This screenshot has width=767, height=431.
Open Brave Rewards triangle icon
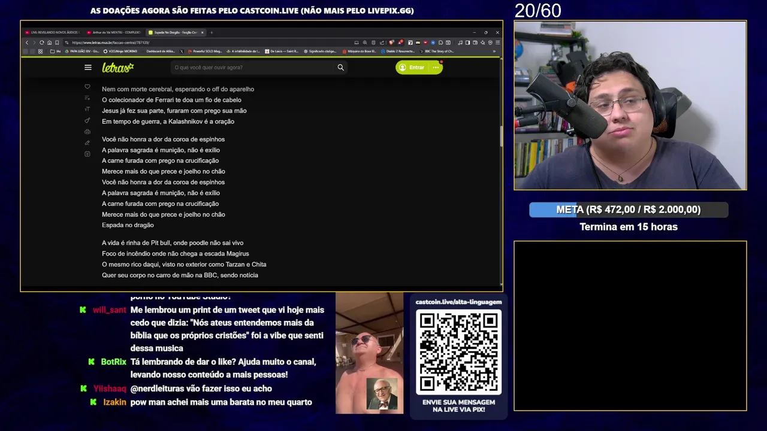tap(400, 43)
